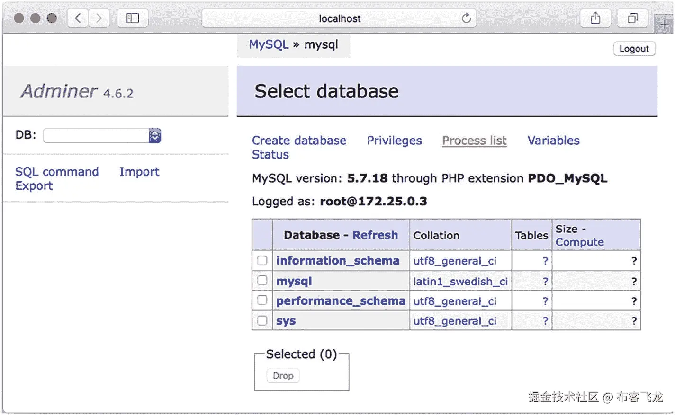Open the information_schema database
The width and height of the screenshot is (675, 415).
click(x=338, y=261)
